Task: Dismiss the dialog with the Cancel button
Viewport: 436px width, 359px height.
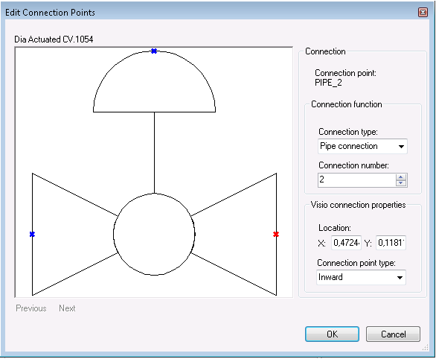Action: [393, 334]
